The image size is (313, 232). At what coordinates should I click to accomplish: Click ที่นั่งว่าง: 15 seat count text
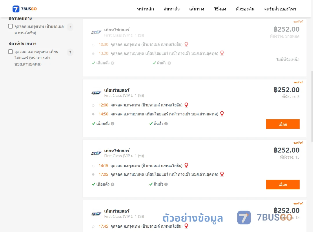tap(290, 157)
